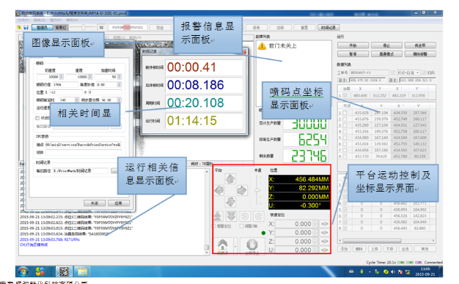
Task: Click the platform move down arrow
Action: pos(230,201)
